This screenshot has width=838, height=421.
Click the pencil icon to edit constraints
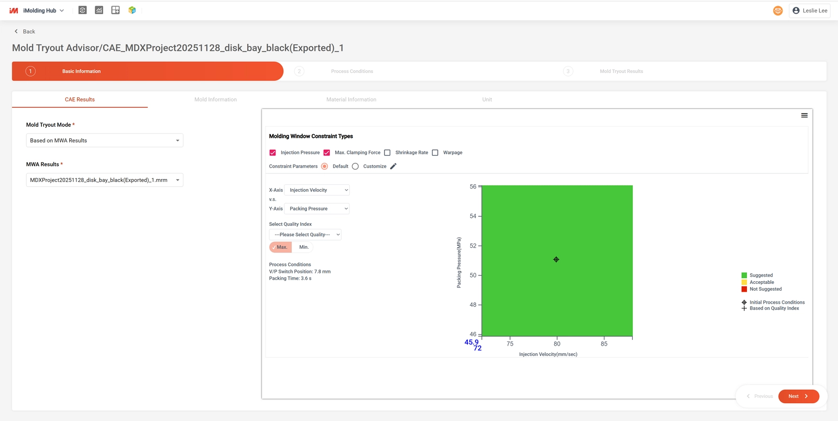click(393, 167)
